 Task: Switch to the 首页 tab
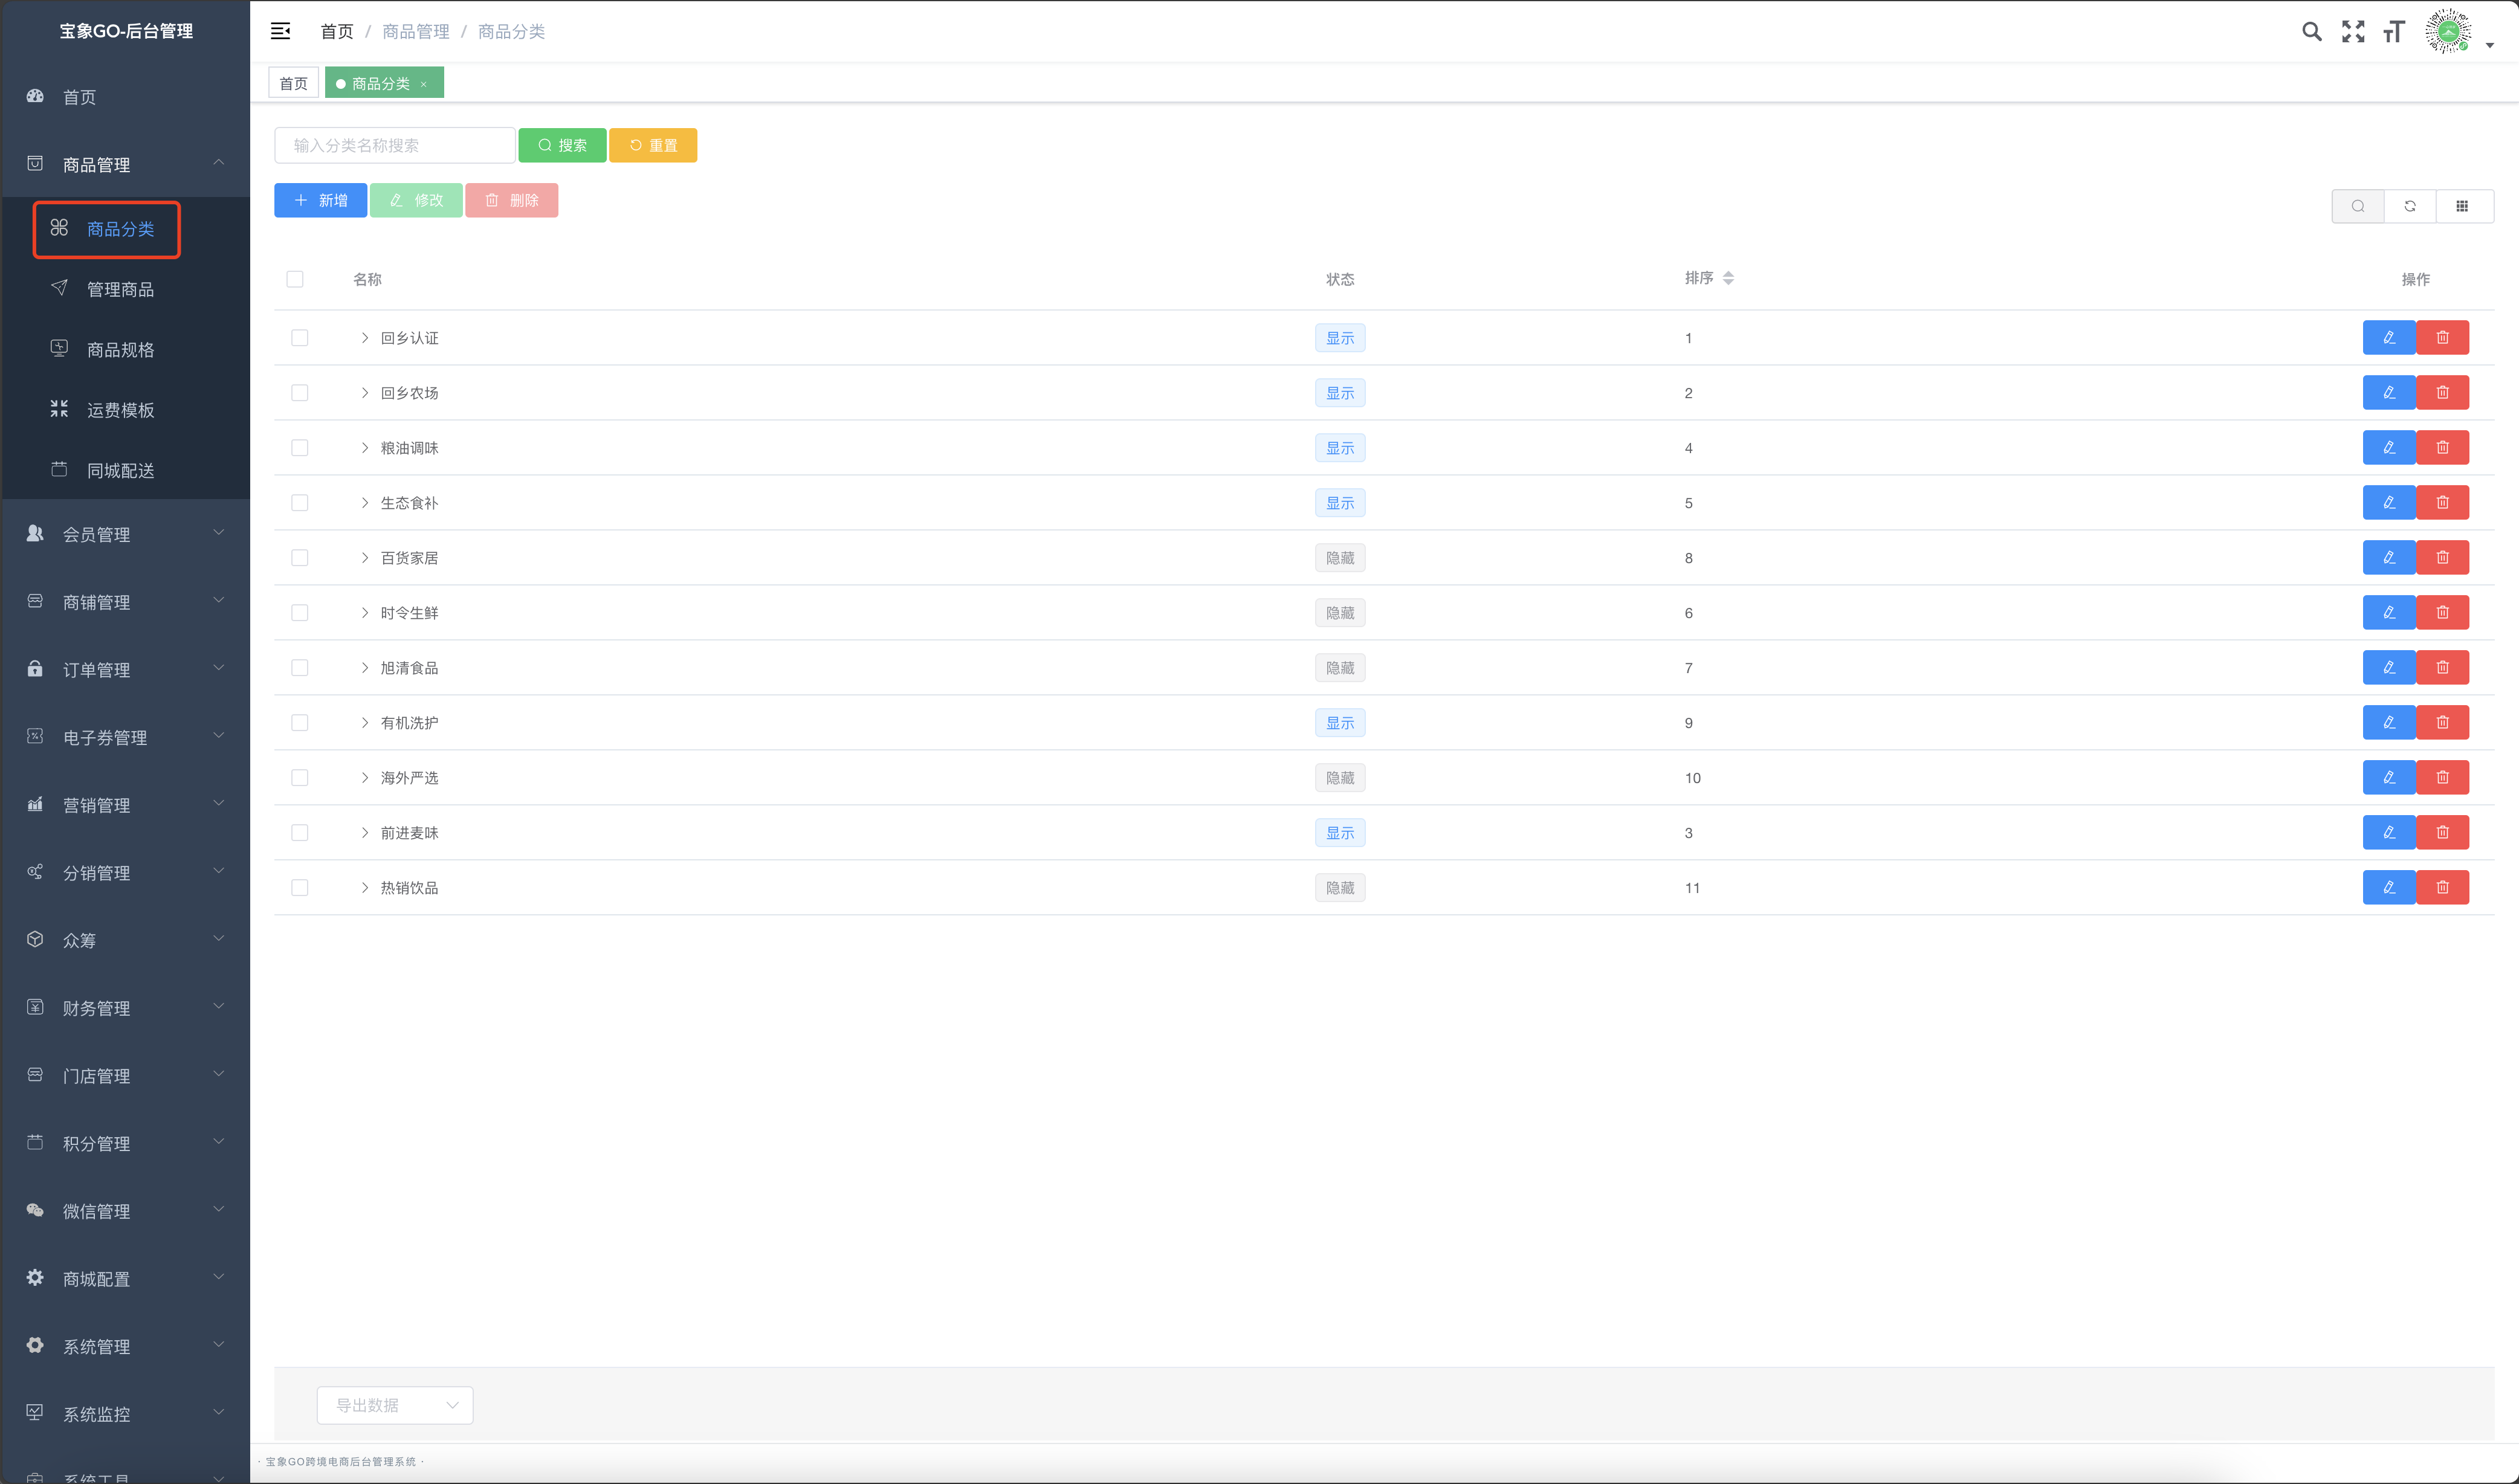[x=293, y=84]
